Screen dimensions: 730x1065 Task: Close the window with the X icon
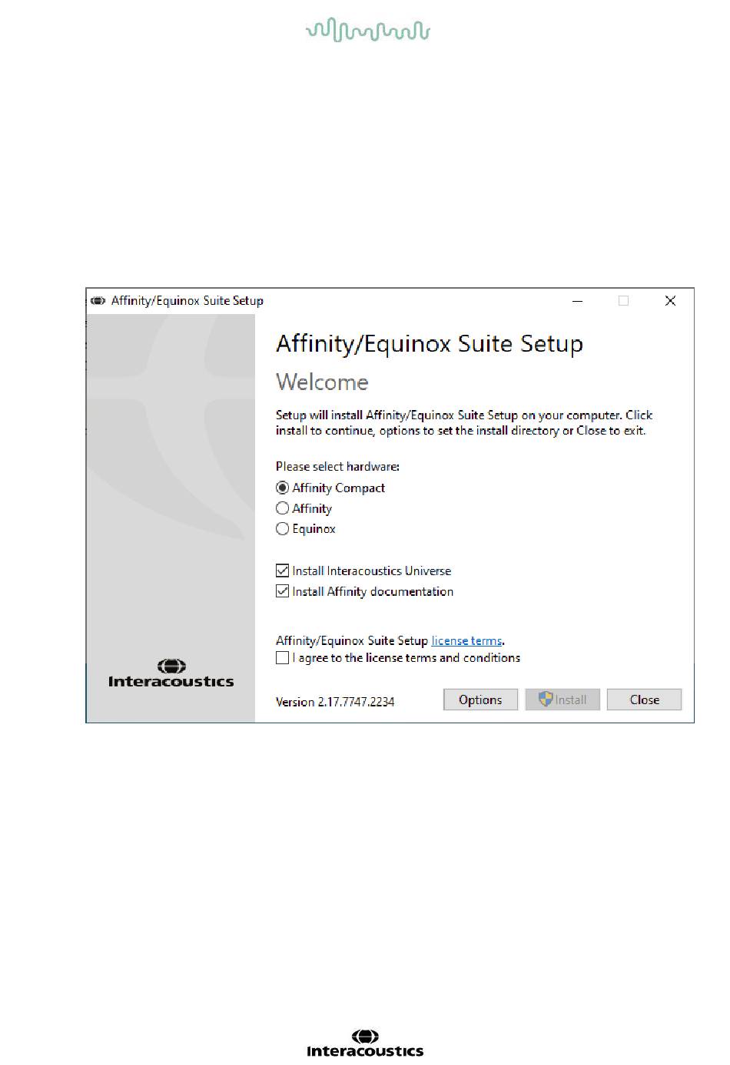pos(670,301)
